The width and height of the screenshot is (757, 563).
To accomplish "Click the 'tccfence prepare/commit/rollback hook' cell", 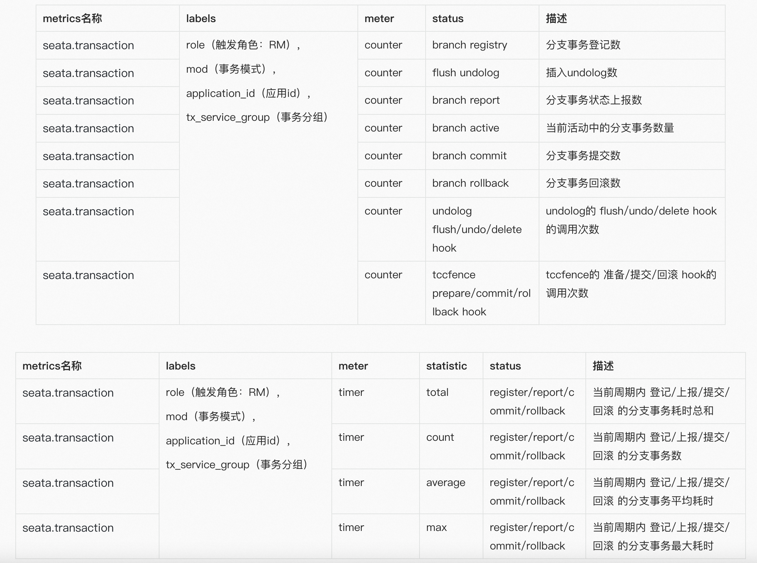I will click(x=481, y=293).
